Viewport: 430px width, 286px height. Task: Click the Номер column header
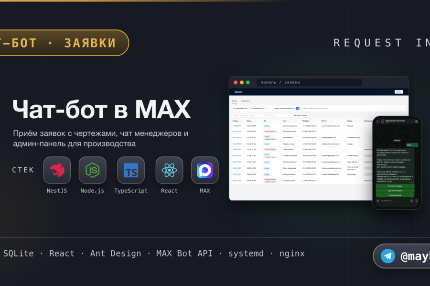[x=235, y=121]
